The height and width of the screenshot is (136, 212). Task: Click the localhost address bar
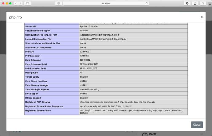click(x=106, y=3)
